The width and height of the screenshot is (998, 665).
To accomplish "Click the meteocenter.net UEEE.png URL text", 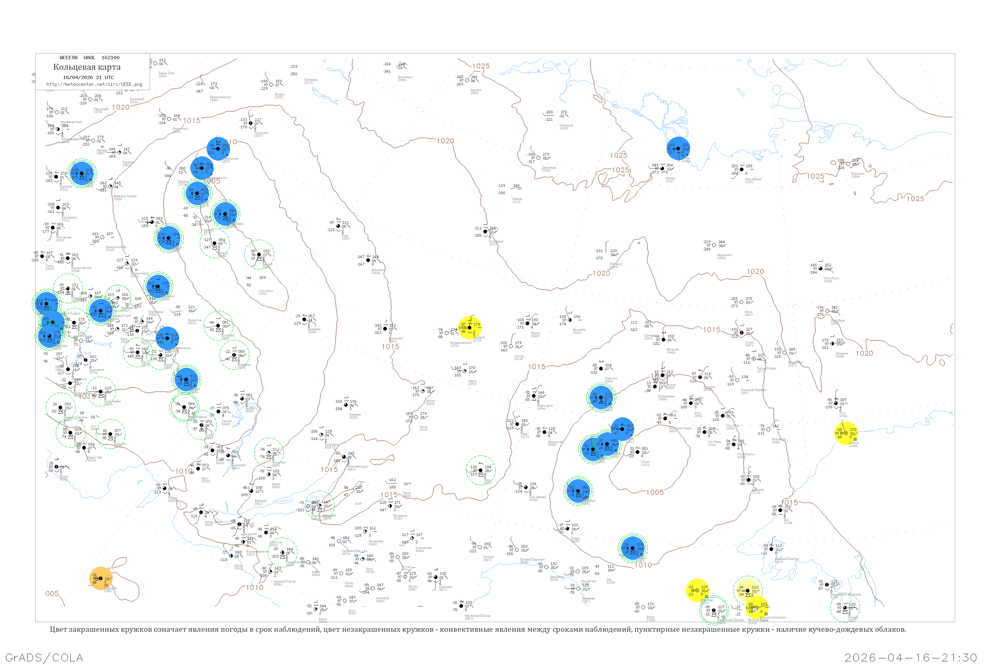I will pyautogui.click(x=94, y=84).
